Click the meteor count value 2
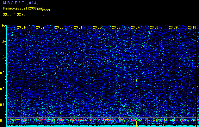The width and height of the screenshot is (199, 127). (44, 15)
